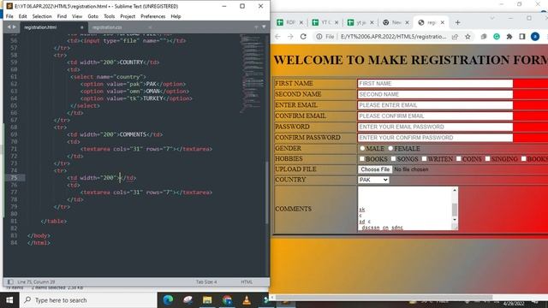
Task: Open the Preferences menu
Action: coord(153,16)
